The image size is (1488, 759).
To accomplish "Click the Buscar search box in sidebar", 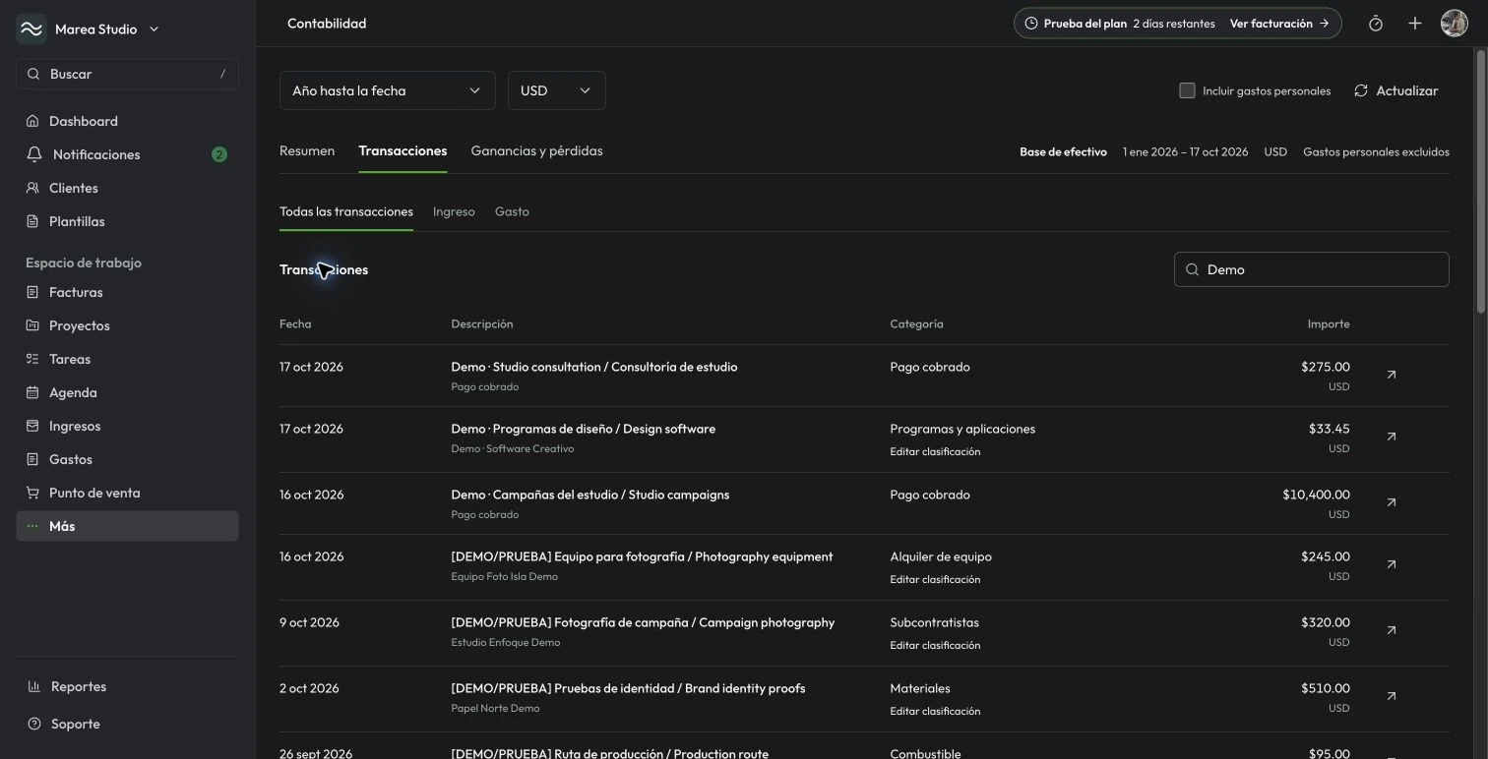I will (127, 74).
